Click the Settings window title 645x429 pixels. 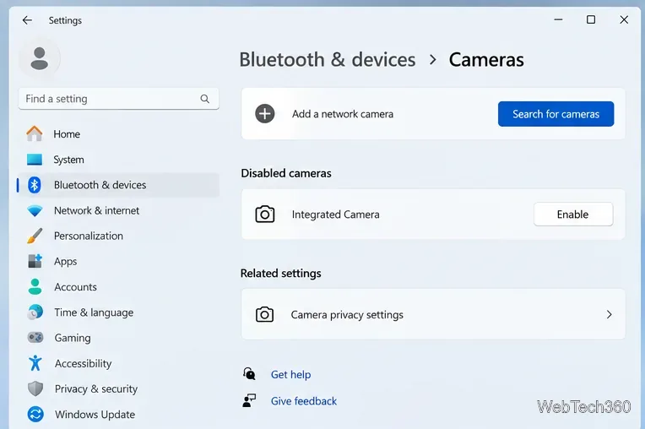[65, 20]
